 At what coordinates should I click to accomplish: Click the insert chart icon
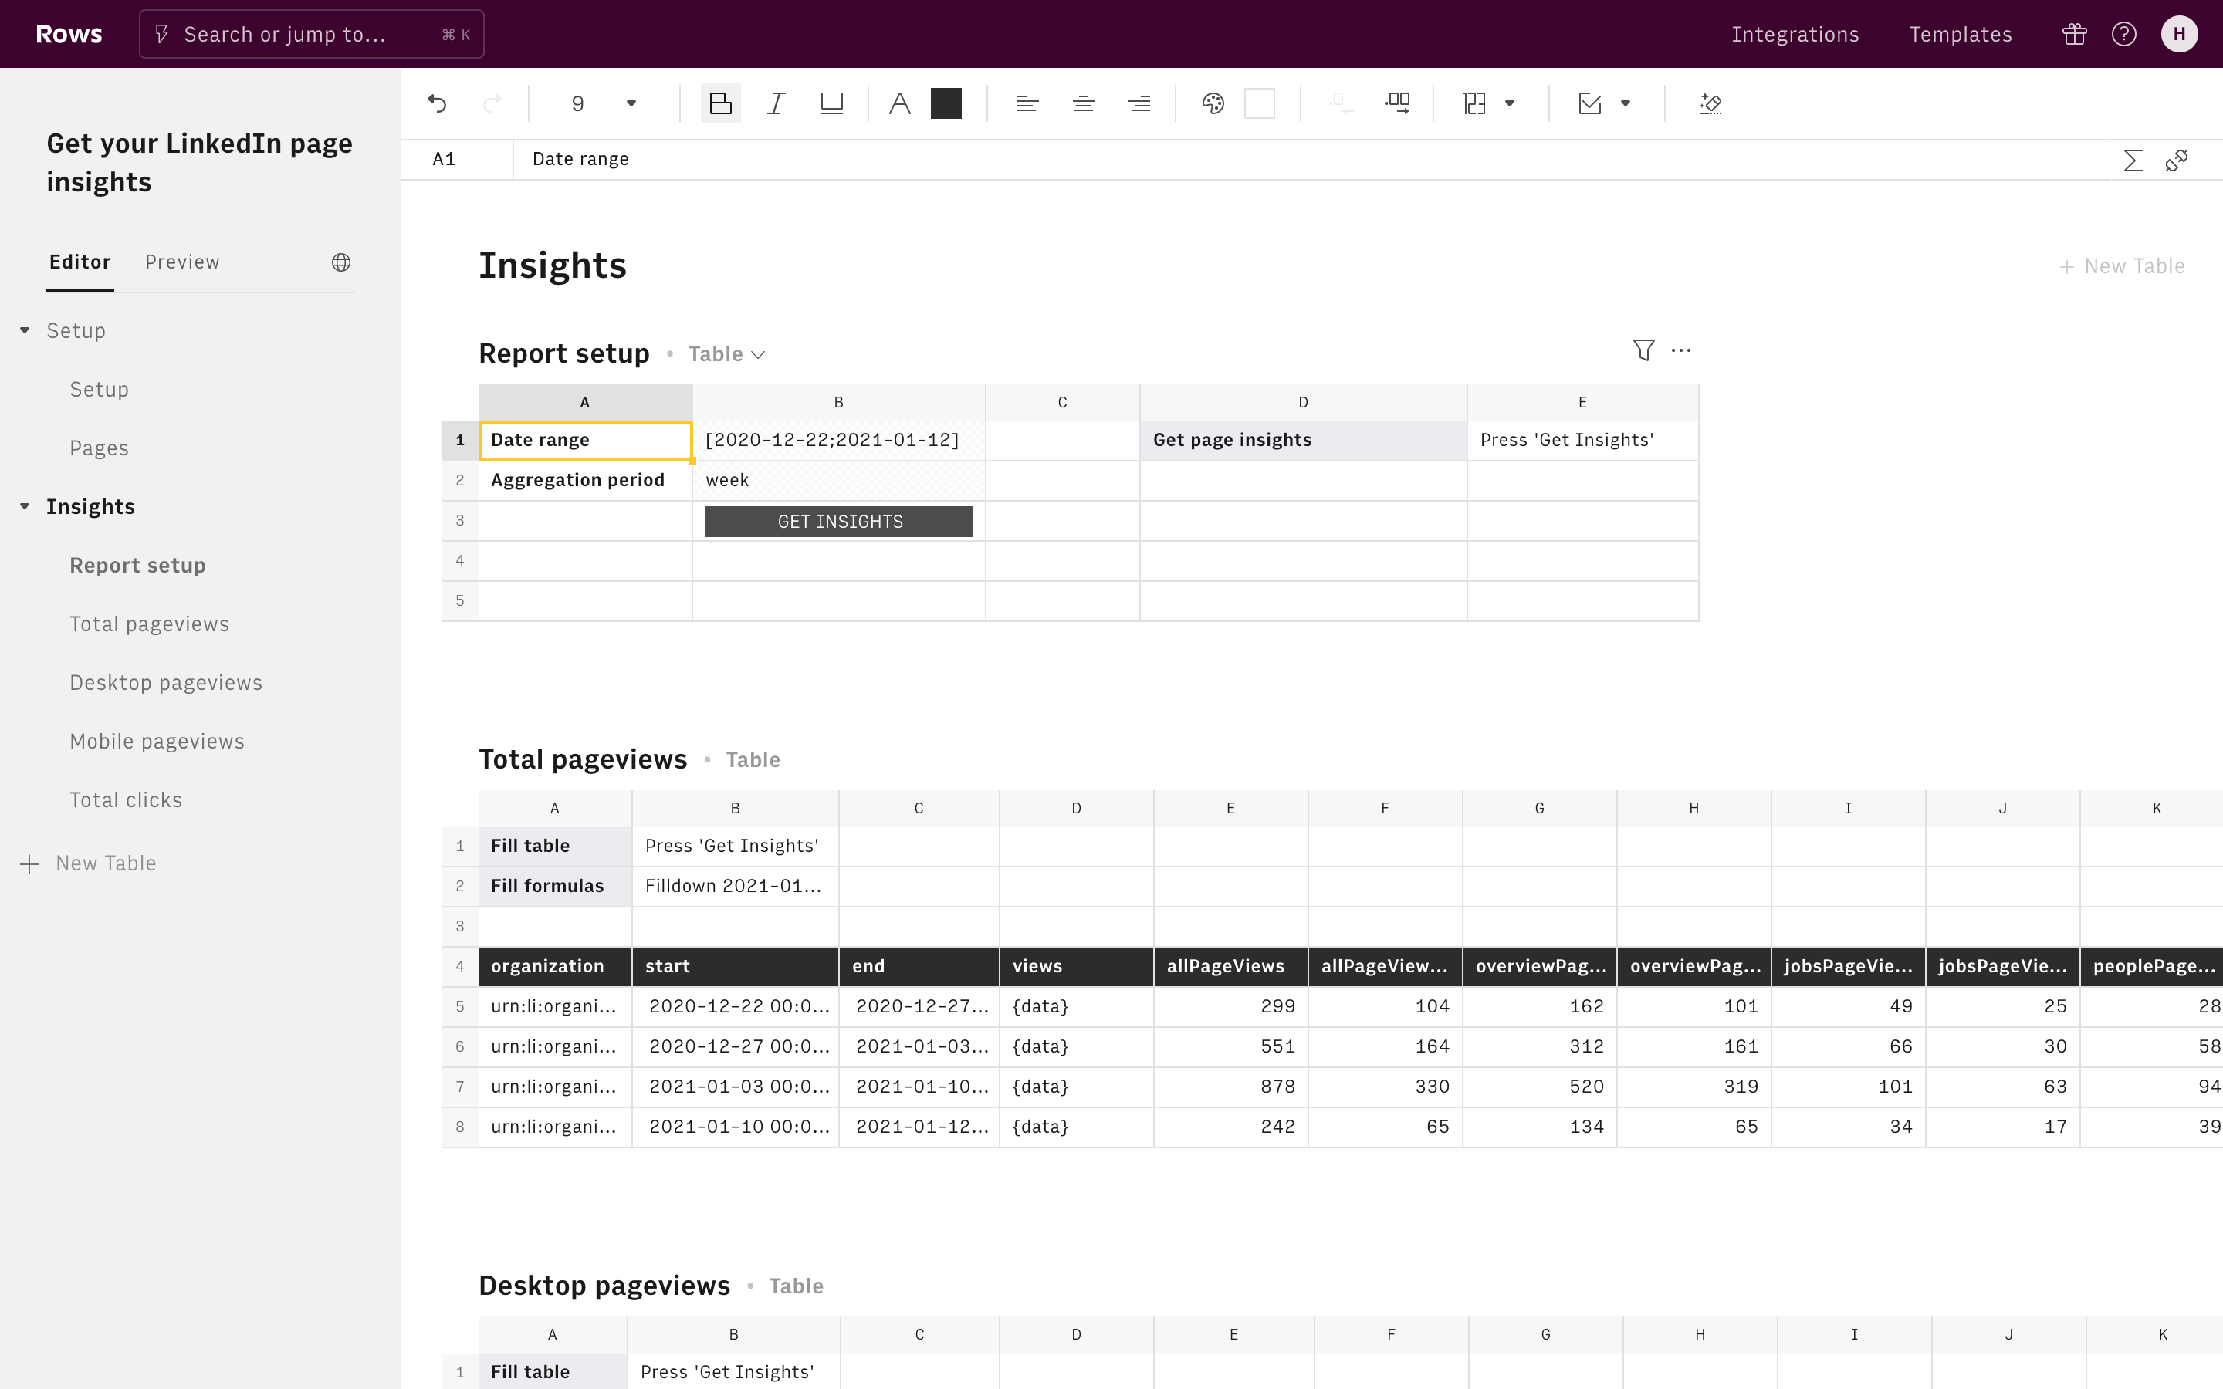(x=1590, y=104)
